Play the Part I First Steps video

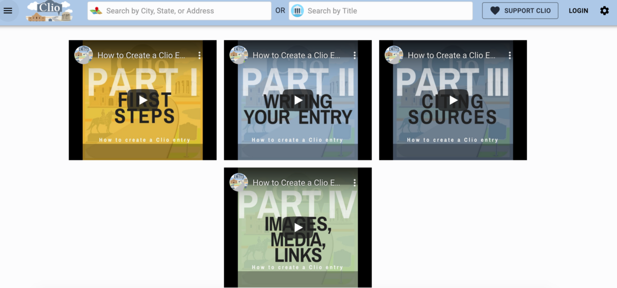pos(143,100)
